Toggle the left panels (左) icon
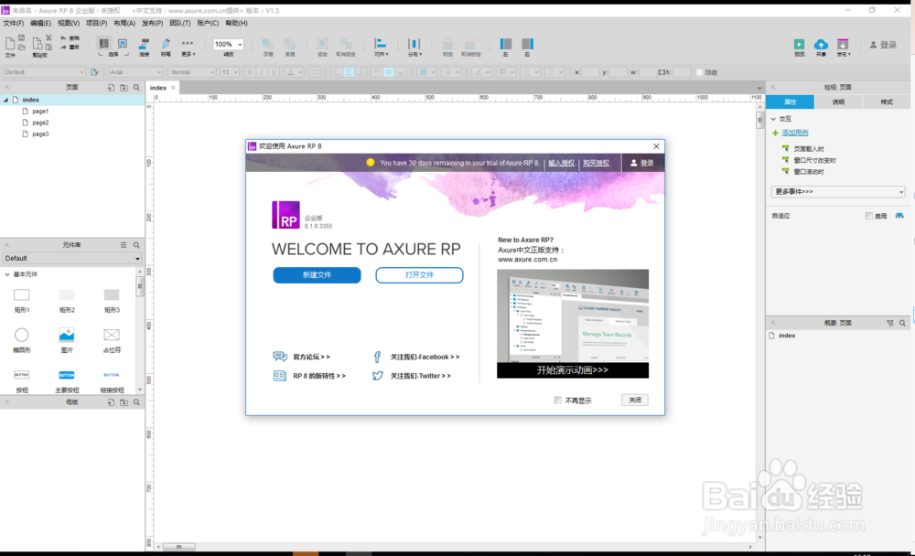The height and width of the screenshot is (556, 915). point(506,44)
